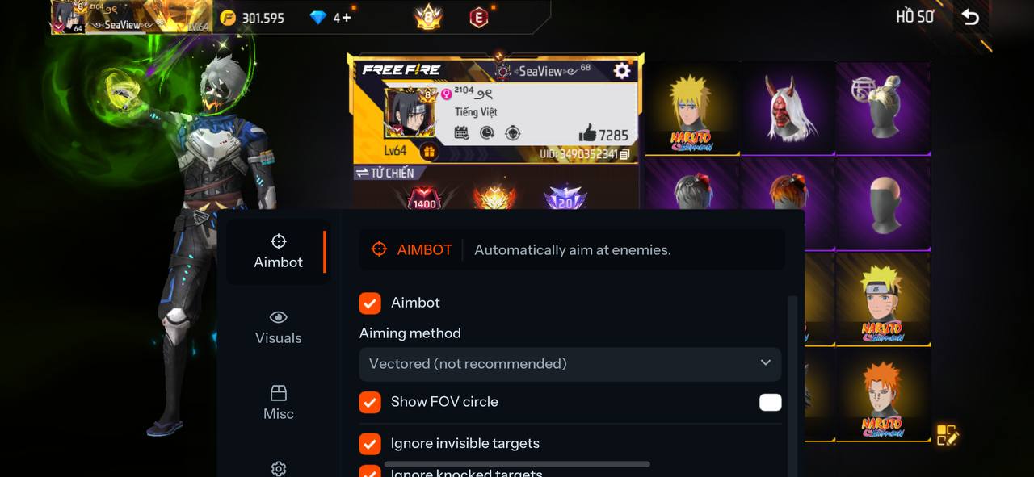The width and height of the screenshot is (1034, 477).
Task: Copy the UID using the copy icon
Action: [x=624, y=154]
